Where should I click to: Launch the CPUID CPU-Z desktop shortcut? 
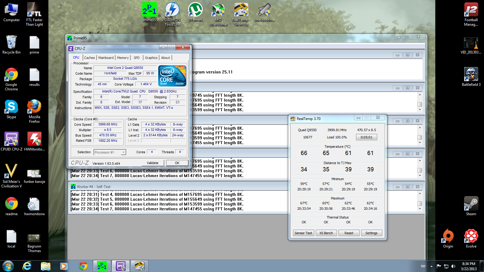(11, 141)
